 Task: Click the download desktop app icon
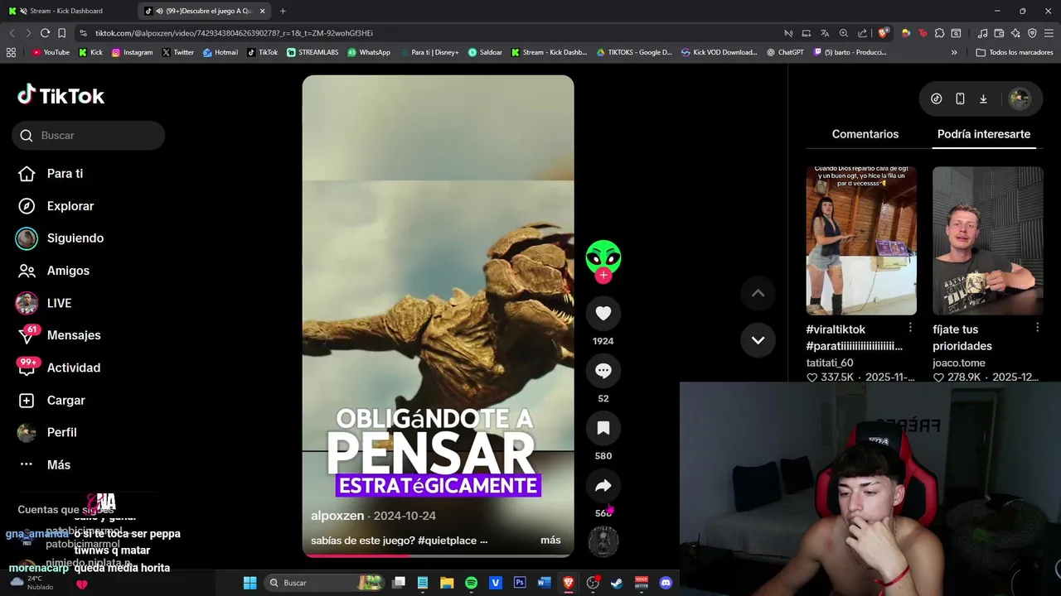(x=983, y=99)
